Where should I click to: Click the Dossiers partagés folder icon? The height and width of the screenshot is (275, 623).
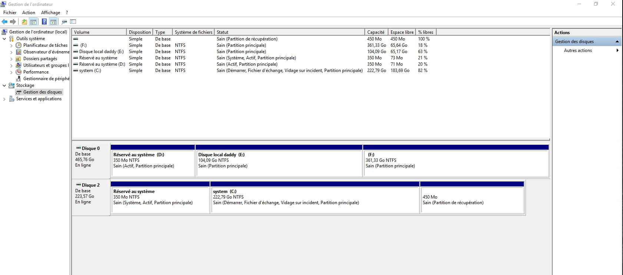point(19,59)
